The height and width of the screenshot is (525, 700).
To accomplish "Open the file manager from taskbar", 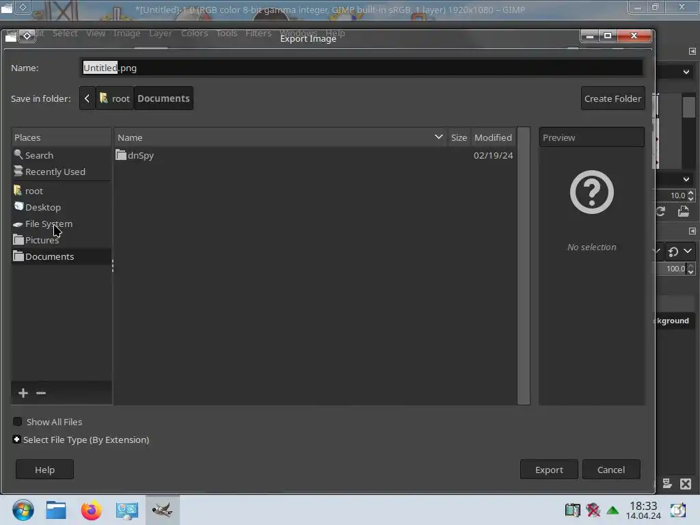I will coord(56,510).
